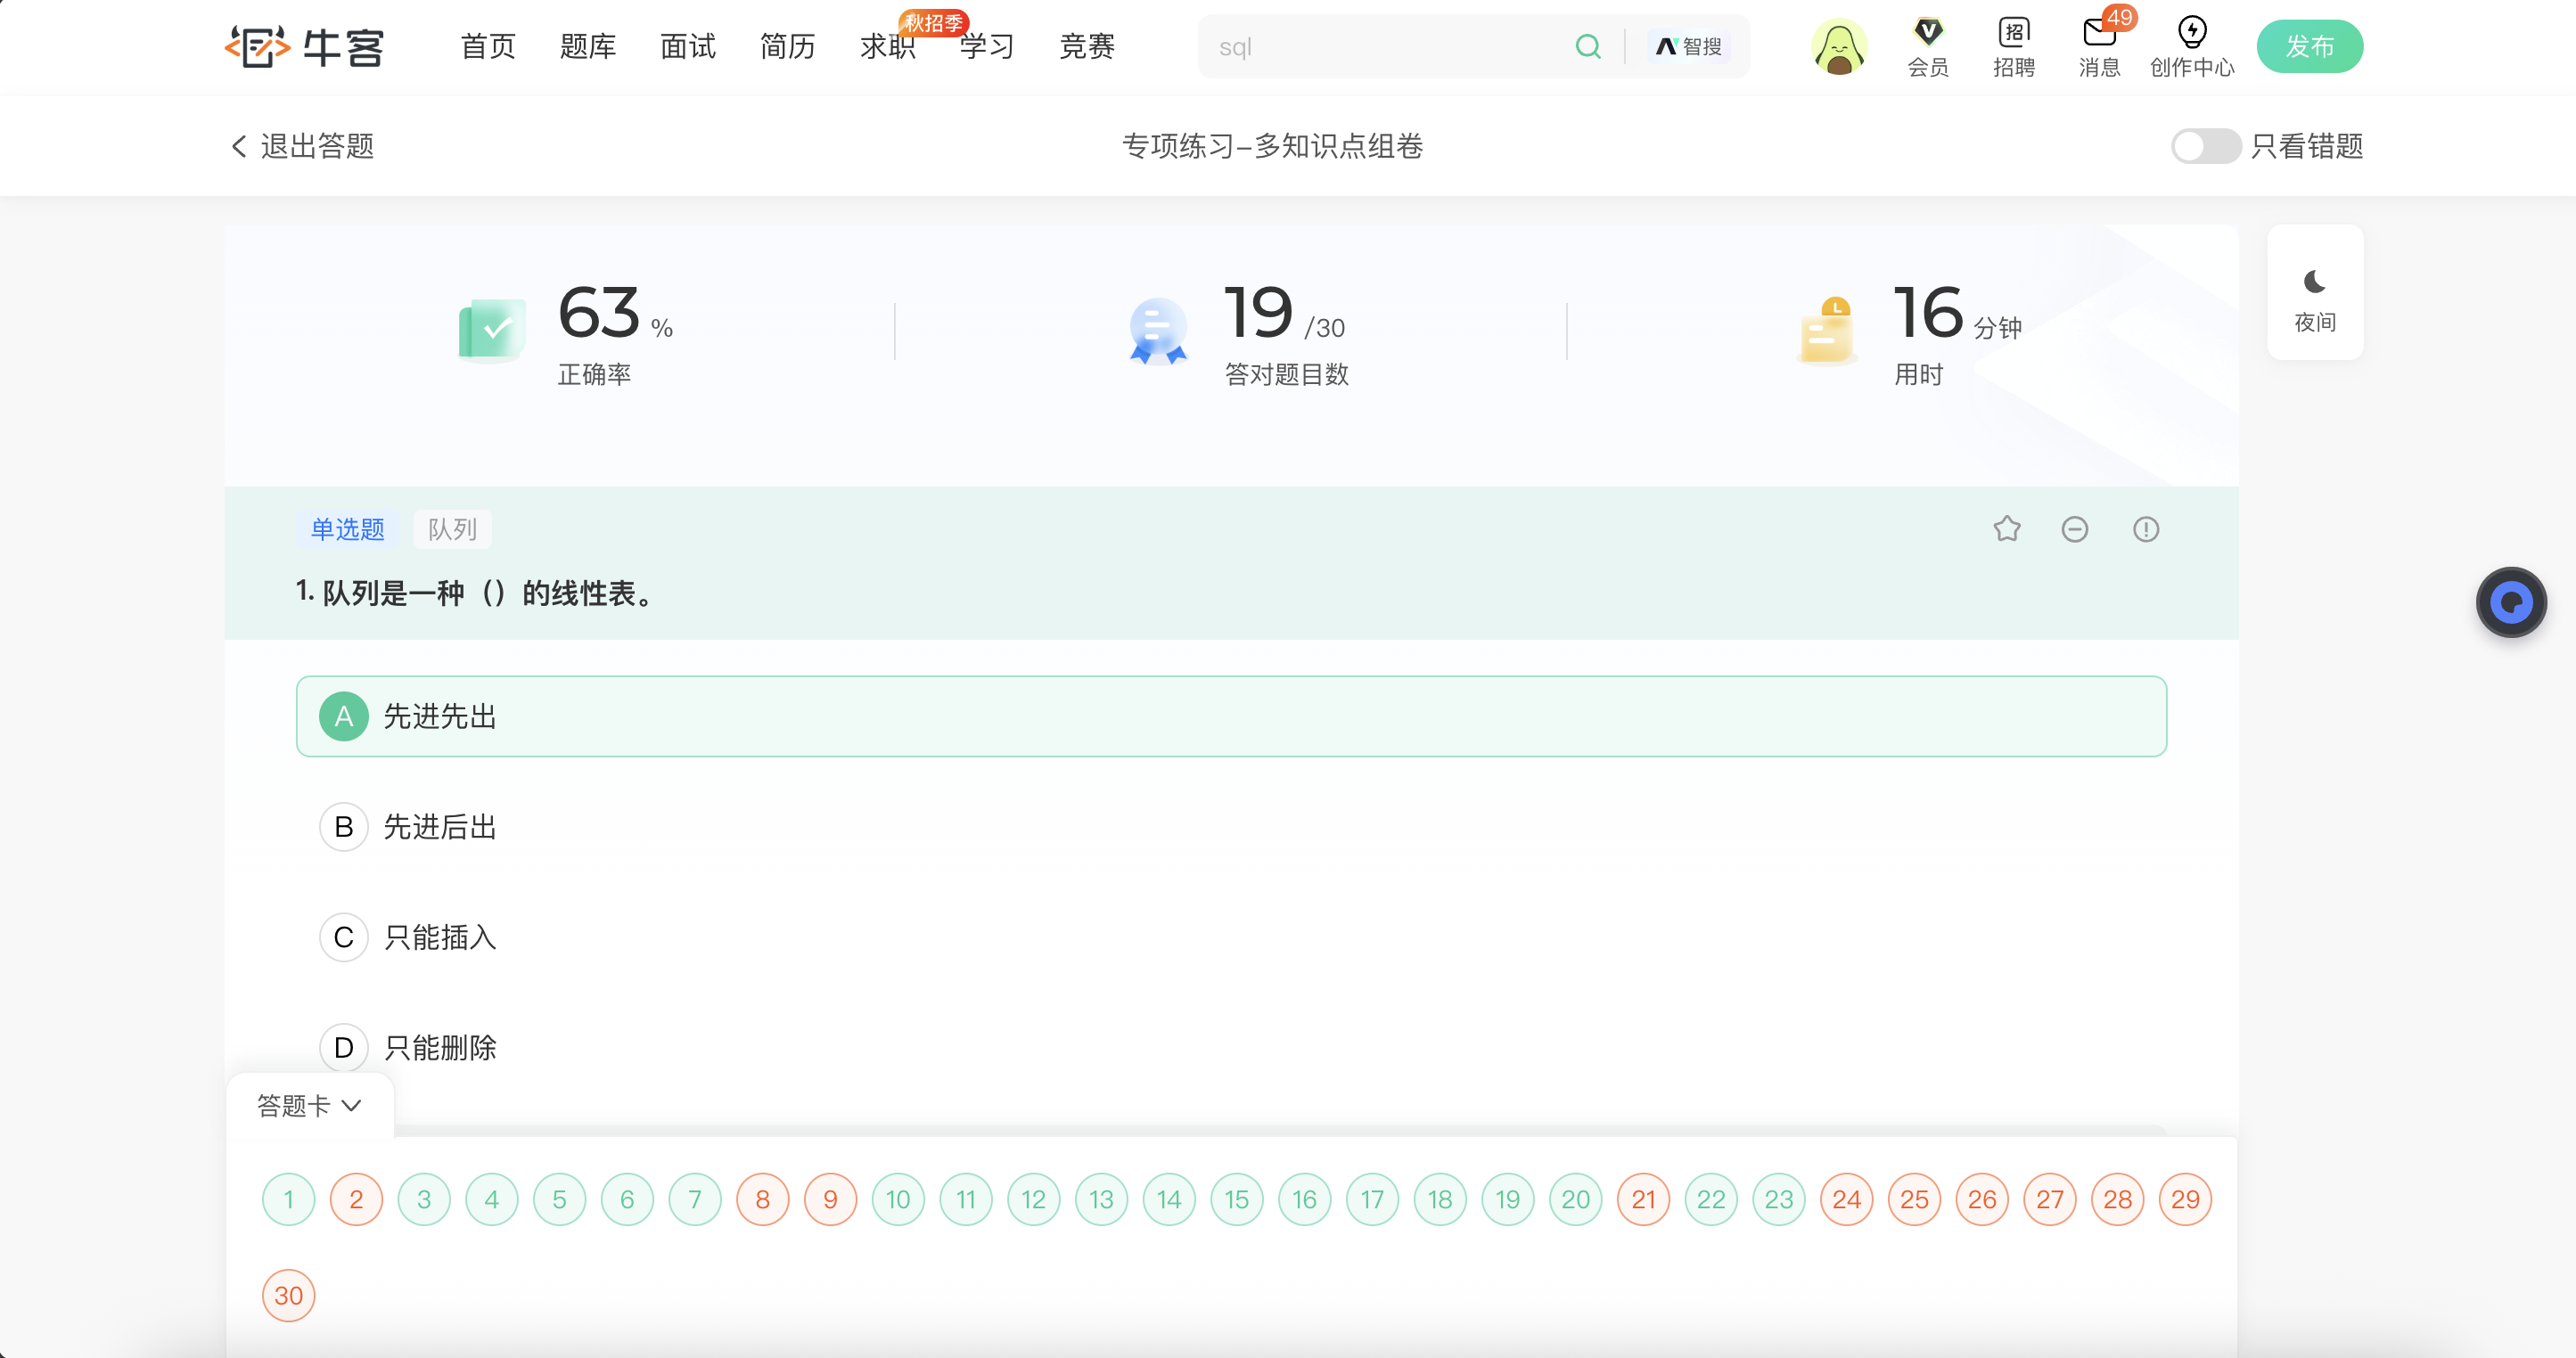The image size is (2576, 1358).
Task: Open the 创作中心 creator center icon
Action: coord(2191,48)
